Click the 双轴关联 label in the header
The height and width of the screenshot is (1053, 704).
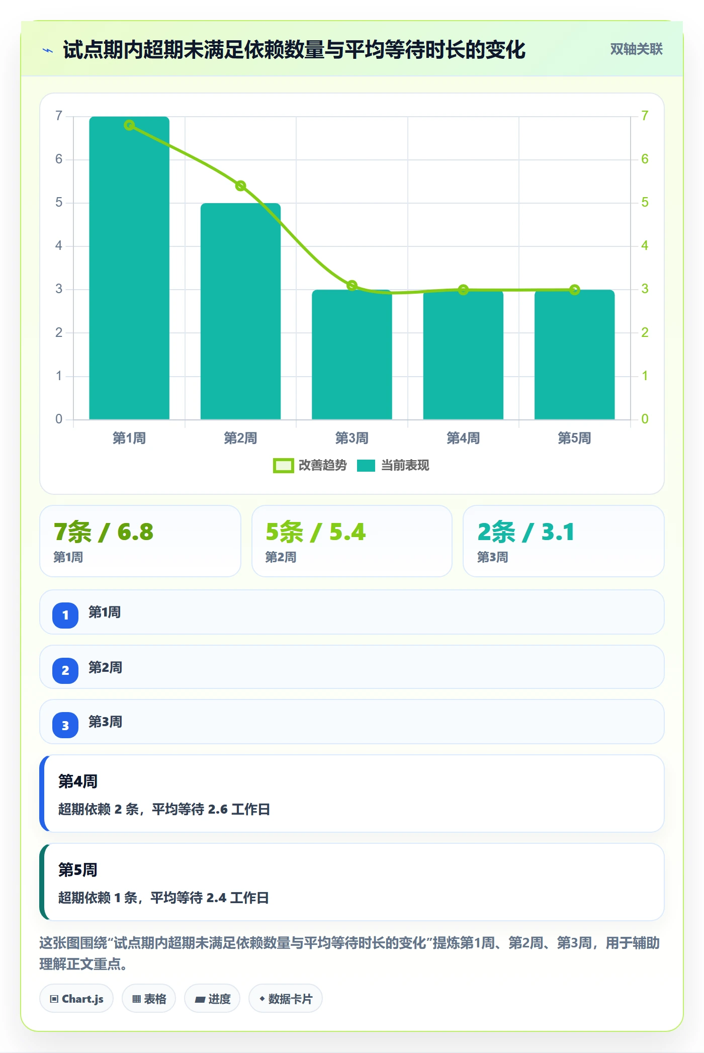(636, 49)
